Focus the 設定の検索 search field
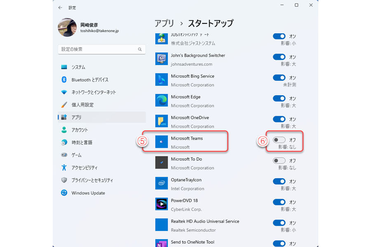This screenshot has height=247, width=371. coord(102,49)
